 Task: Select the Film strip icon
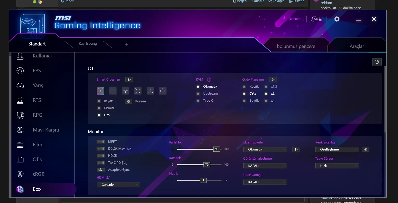tap(20, 145)
